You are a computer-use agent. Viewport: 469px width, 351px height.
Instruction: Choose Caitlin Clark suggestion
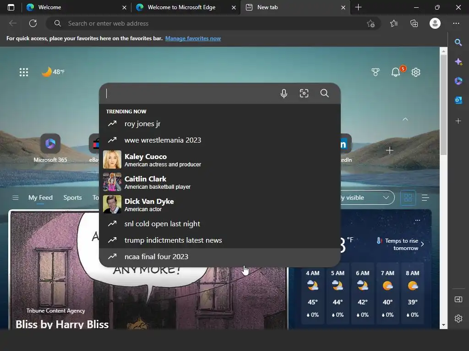point(219,182)
